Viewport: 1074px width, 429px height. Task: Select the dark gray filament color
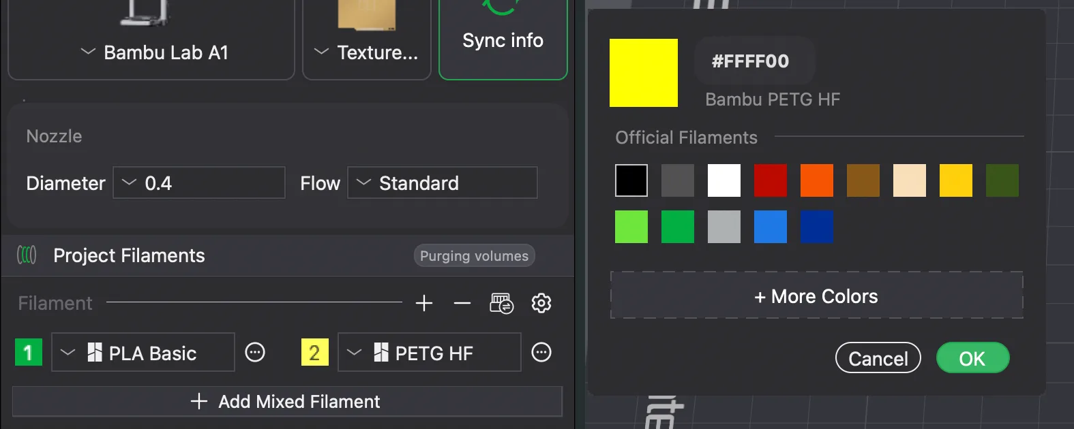(678, 180)
